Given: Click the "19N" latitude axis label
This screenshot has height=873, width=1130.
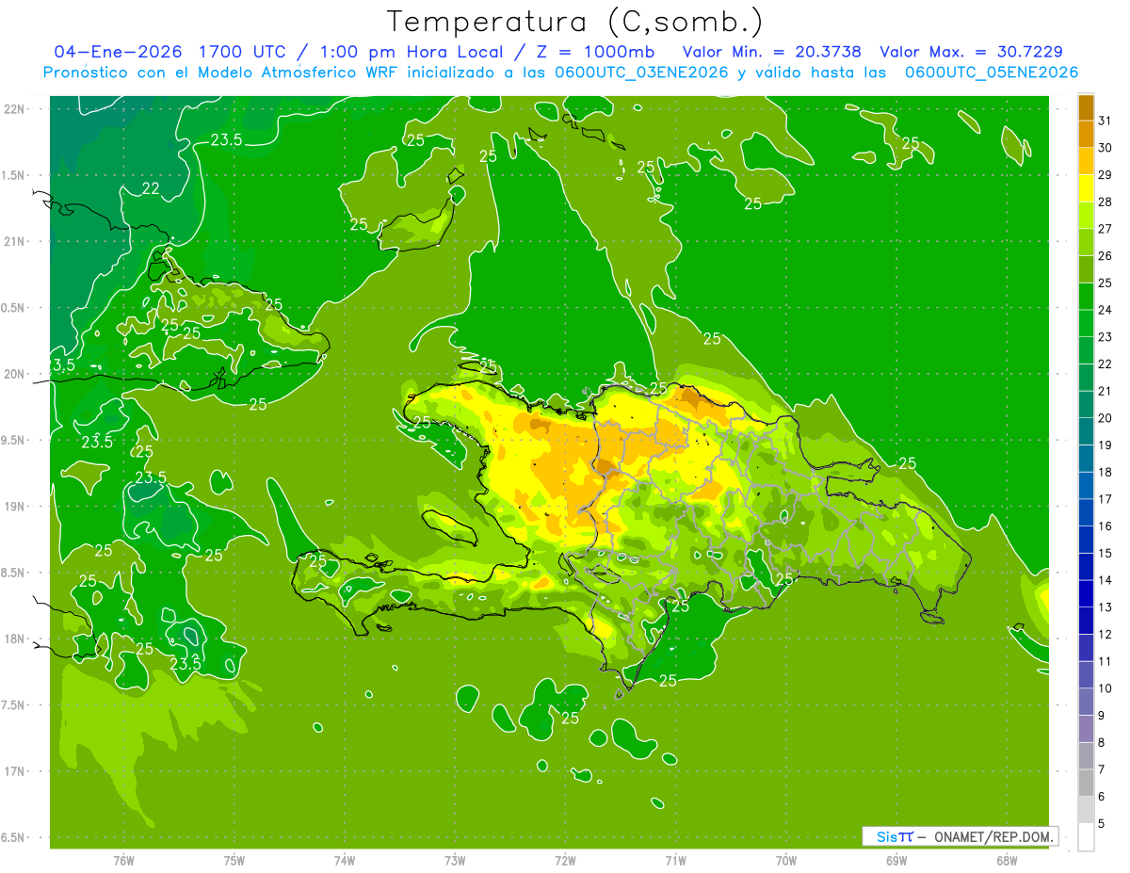Looking at the screenshot, I should pyautogui.click(x=16, y=507).
